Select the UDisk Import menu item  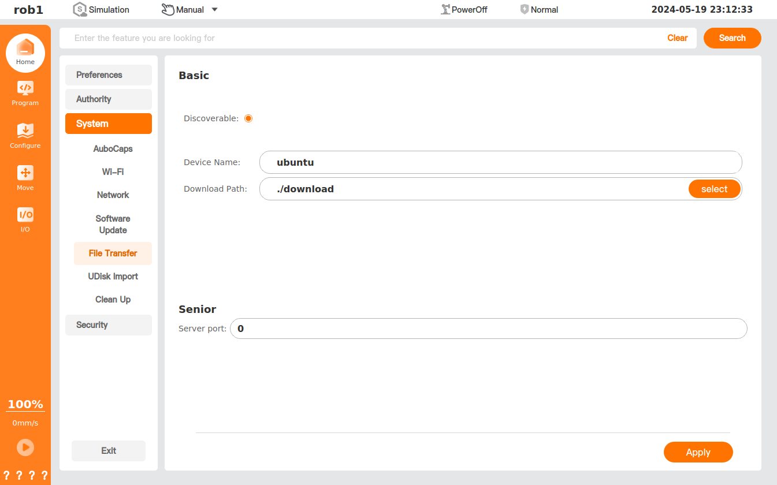pyautogui.click(x=113, y=277)
